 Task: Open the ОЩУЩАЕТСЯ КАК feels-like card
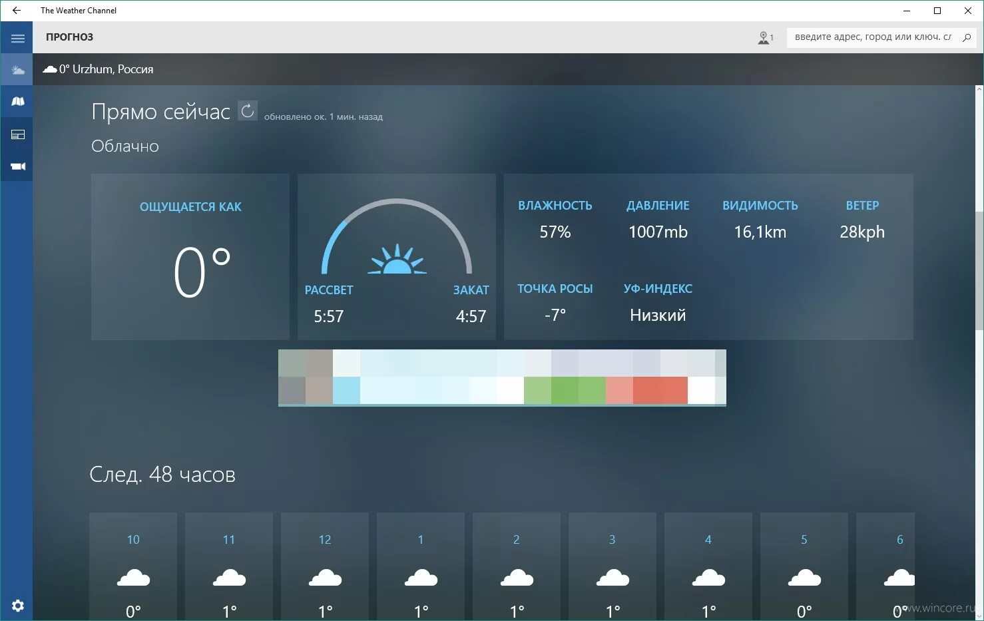[x=190, y=257]
